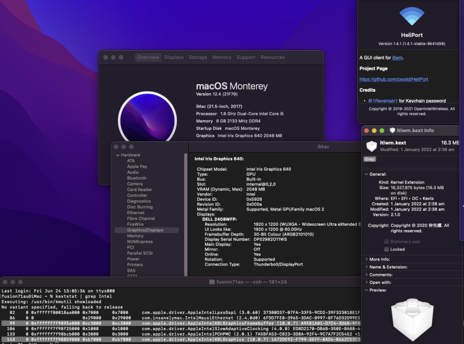This screenshot has width=464, height=344.
Task: Click the HeliPort Wi-Fi logo icon
Action: (412, 16)
